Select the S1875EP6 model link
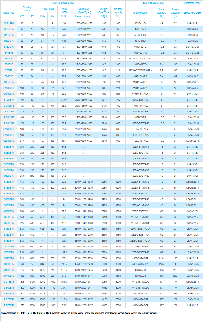The height and width of the screenshot is (322, 204). click(9, 305)
